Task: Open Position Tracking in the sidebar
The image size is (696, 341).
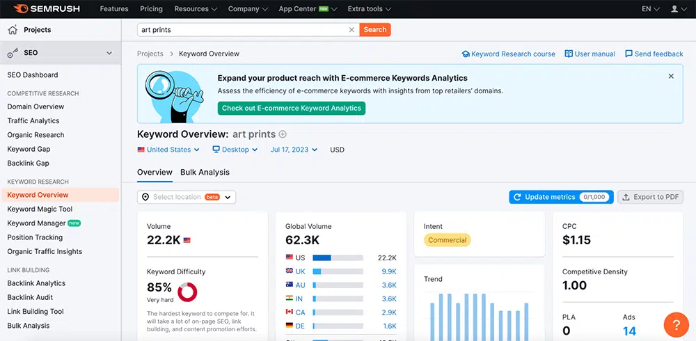Action: click(35, 237)
